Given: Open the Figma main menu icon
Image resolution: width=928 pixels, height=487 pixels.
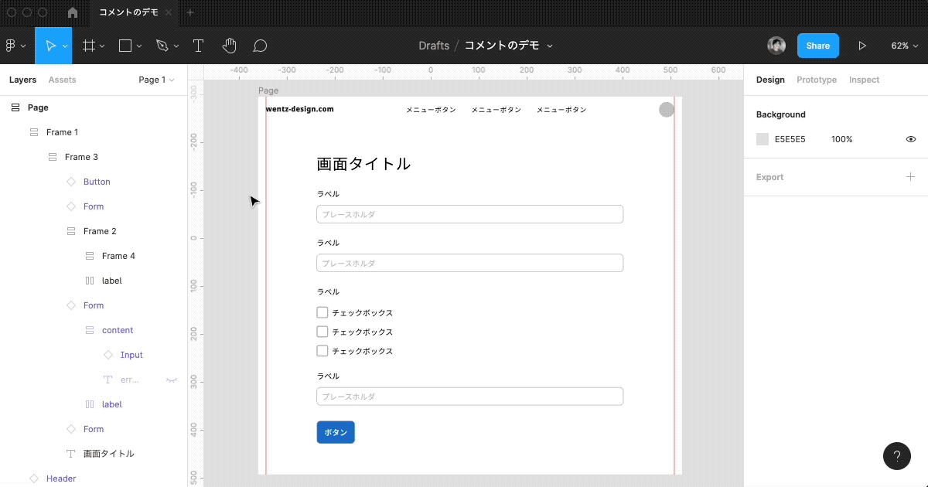Looking at the screenshot, I should [x=12, y=46].
